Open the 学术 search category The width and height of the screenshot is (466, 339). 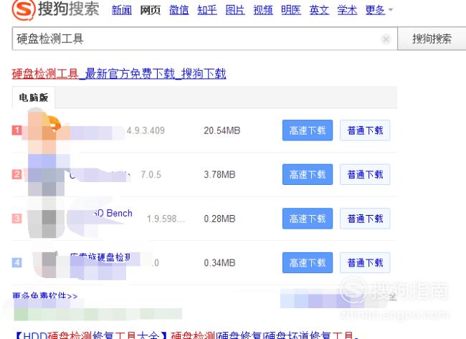pos(347,11)
